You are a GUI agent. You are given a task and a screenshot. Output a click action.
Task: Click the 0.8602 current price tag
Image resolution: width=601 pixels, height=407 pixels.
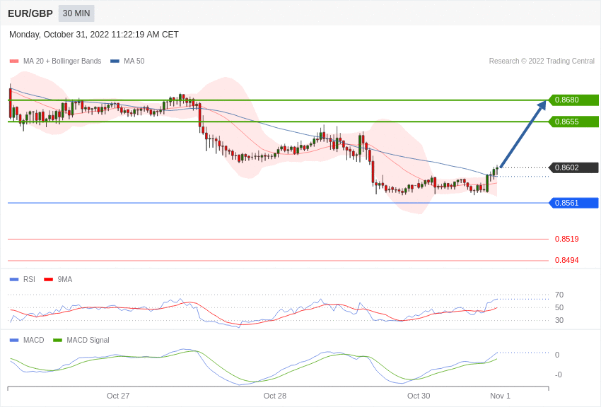coord(573,167)
